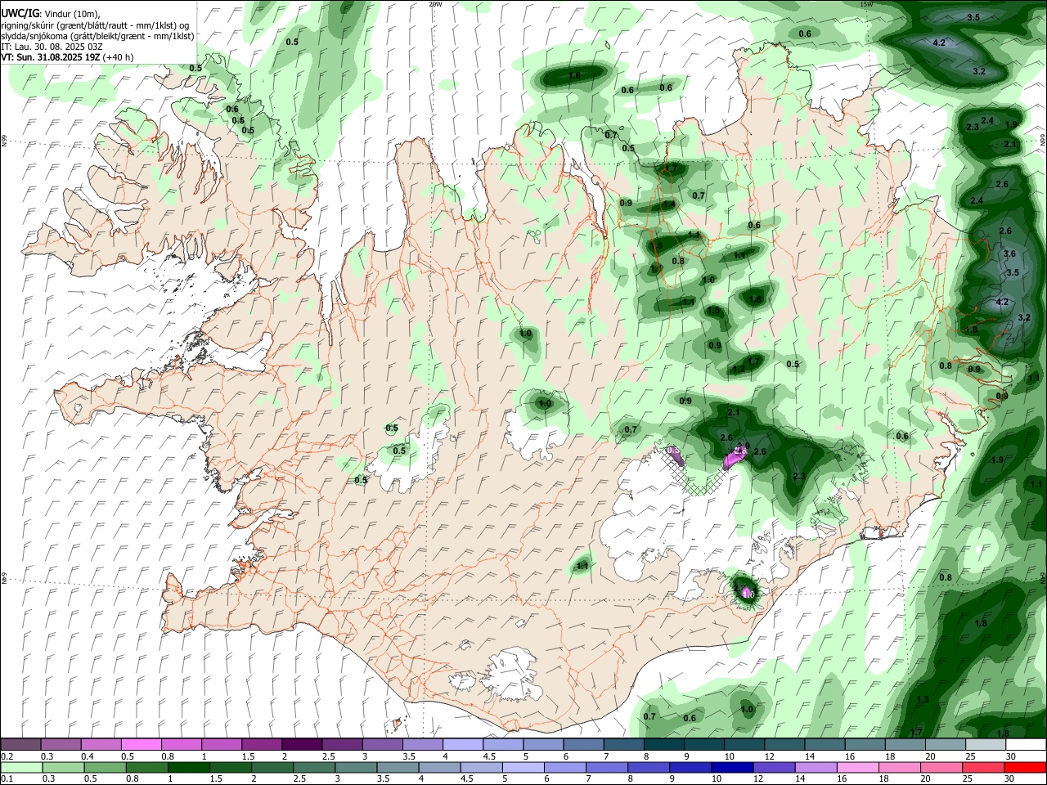Click the '20W' longitude label at top

(435, 4)
